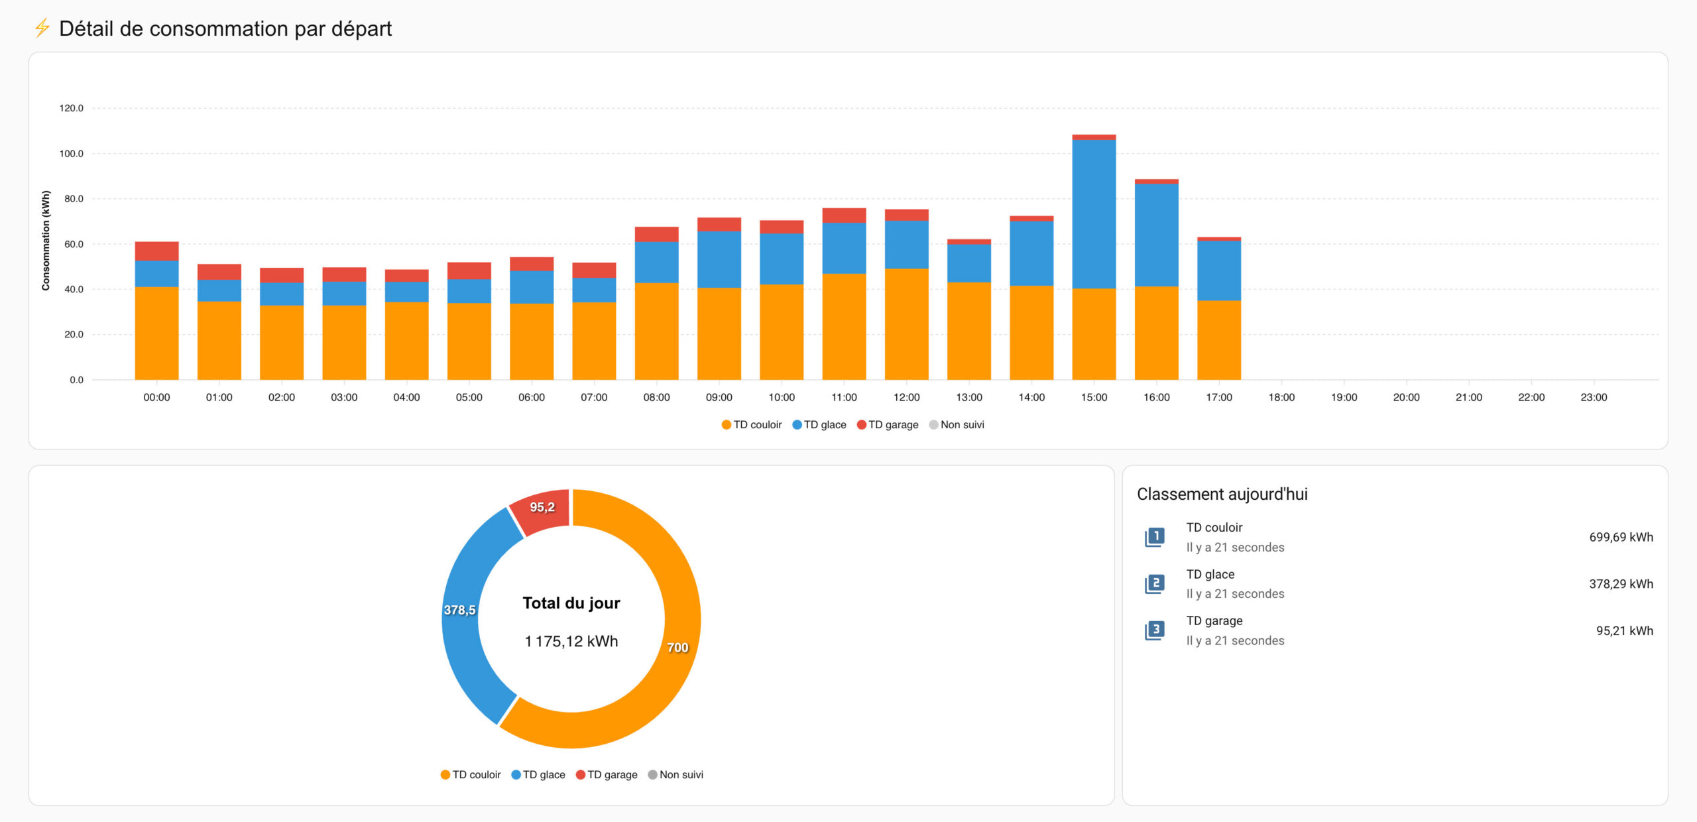Click the rank 2 badge icon

[1154, 583]
